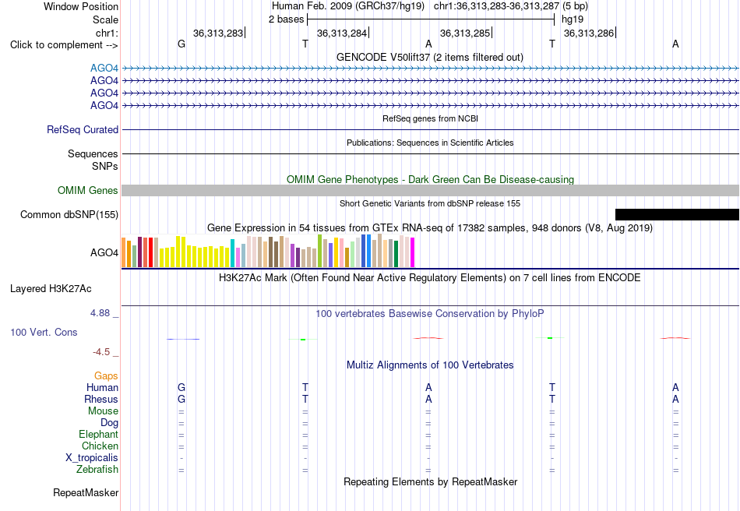Screen dimensions: 740x511
Task: Click the 4.88 PhyloP upper value
Action: click(100, 313)
